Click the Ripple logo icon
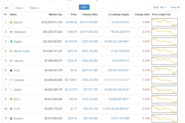Viewport: 185px width, 123px height. click(11, 42)
